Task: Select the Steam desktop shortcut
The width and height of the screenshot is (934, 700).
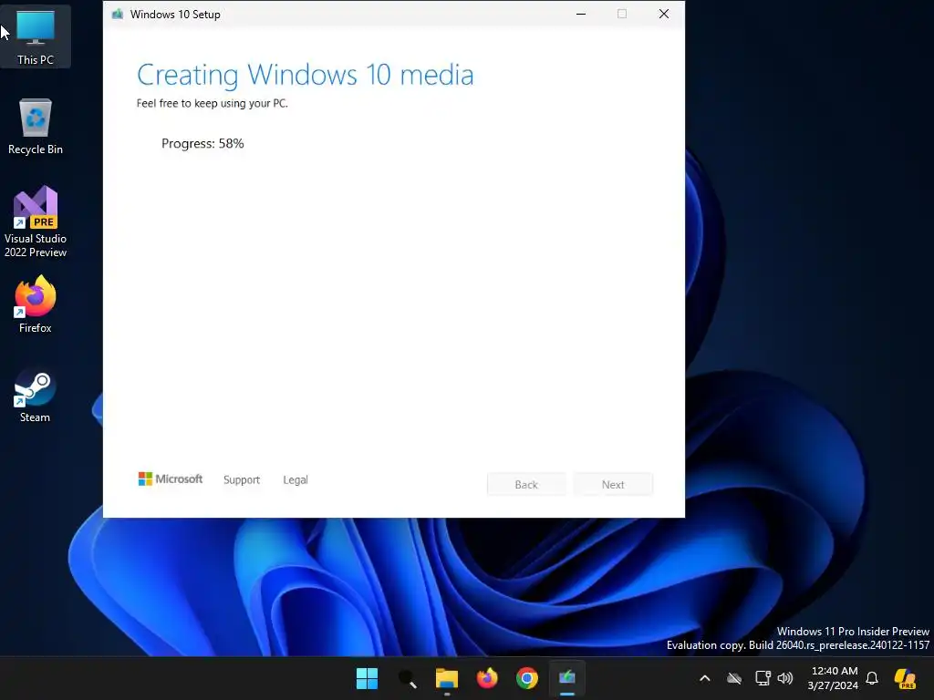Action: coord(36,396)
